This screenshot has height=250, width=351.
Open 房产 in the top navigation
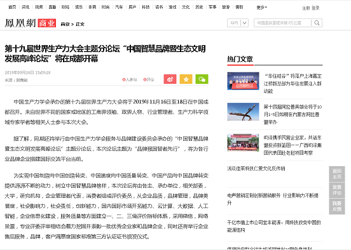tap(132, 7)
